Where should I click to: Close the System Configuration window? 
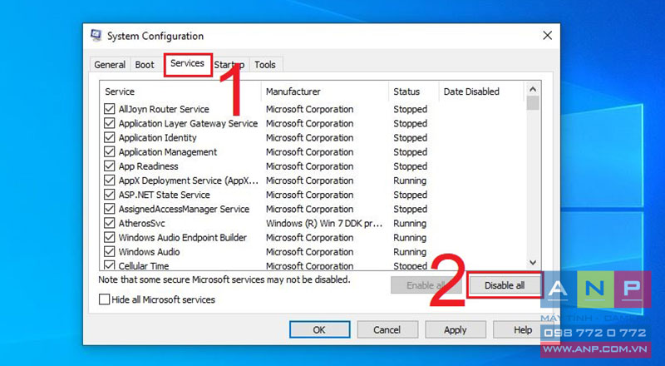click(x=548, y=36)
